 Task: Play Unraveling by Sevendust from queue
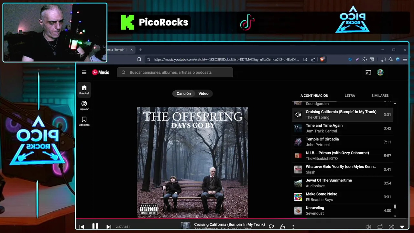click(343, 210)
